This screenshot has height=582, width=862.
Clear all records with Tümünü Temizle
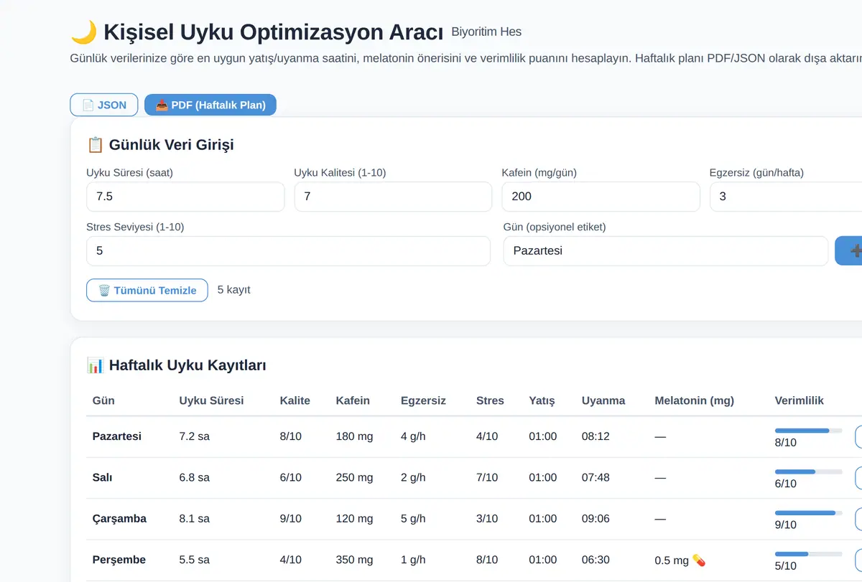pyautogui.click(x=147, y=290)
